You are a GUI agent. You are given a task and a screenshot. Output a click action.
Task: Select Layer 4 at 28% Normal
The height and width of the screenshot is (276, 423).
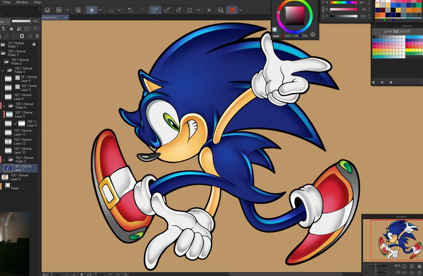coord(19,79)
